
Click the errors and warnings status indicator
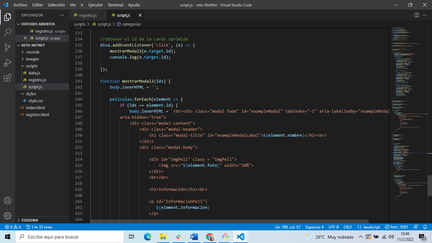[13, 227]
